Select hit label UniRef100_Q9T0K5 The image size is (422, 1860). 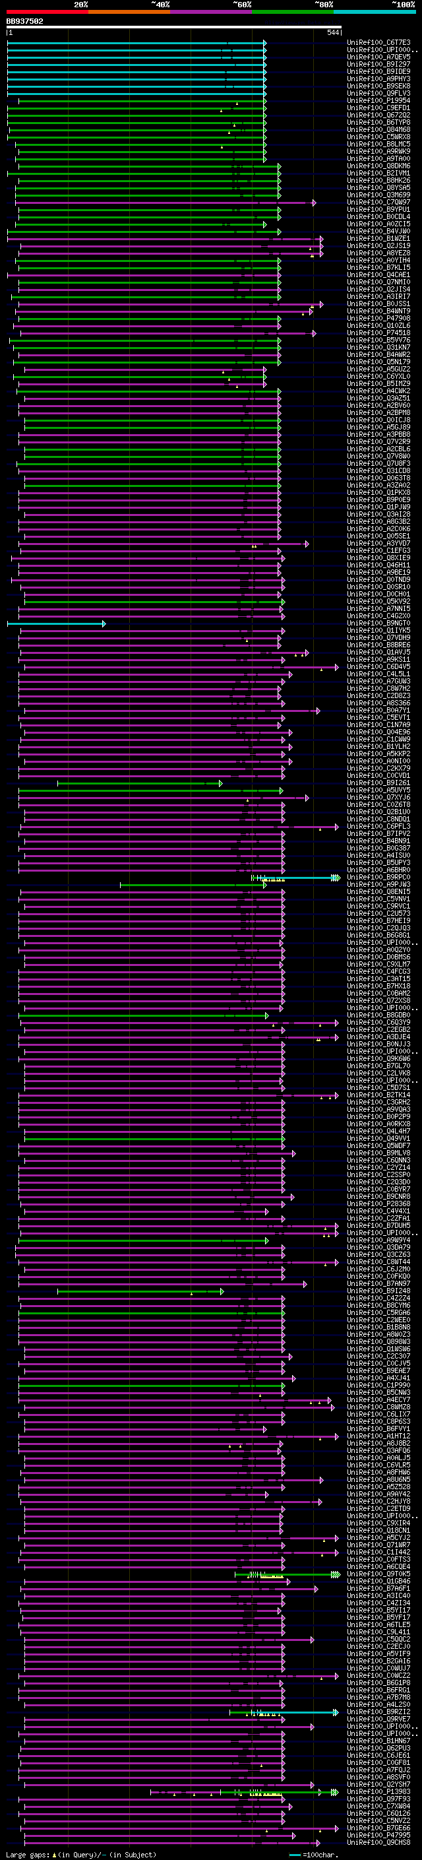(x=378, y=1574)
